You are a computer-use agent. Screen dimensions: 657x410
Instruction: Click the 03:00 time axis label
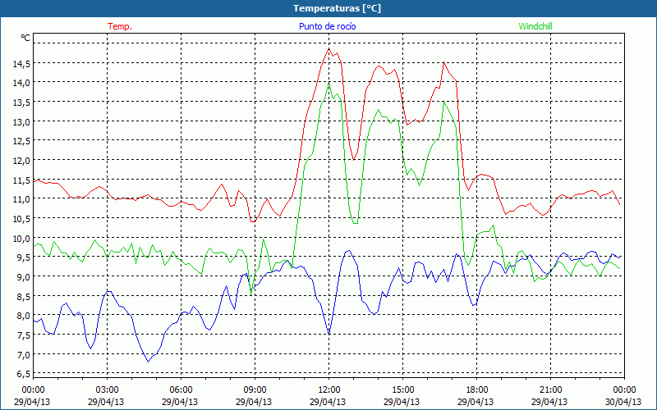pos(107,390)
